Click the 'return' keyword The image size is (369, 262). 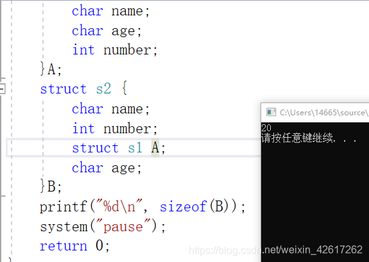pyautogui.click(x=64, y=246)
